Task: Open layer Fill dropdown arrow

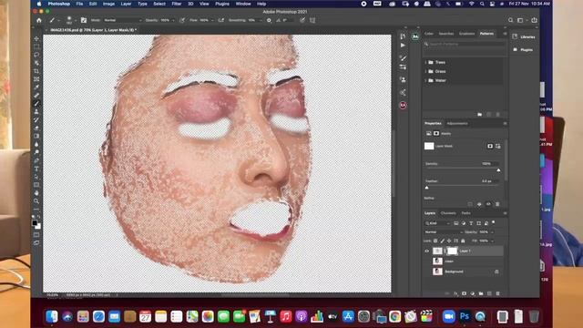Action: coord(492,241)
